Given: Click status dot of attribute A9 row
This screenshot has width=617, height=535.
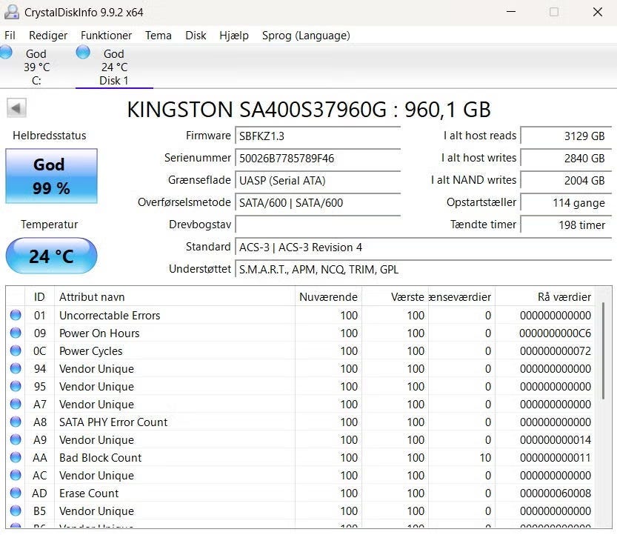Looking at the screenshot, I should pos(16,439).
